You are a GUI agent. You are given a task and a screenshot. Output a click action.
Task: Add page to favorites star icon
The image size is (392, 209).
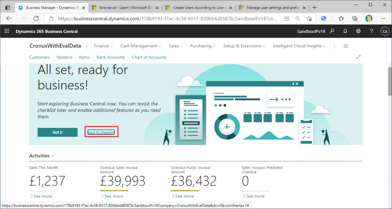(309, 18)
